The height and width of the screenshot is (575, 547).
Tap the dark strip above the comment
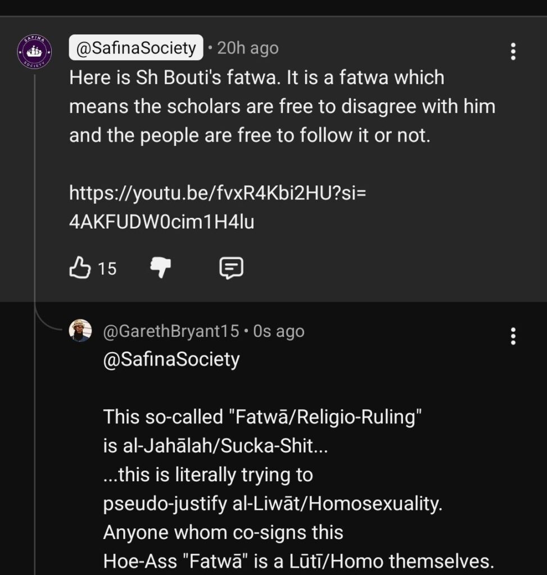pos(273,8)
